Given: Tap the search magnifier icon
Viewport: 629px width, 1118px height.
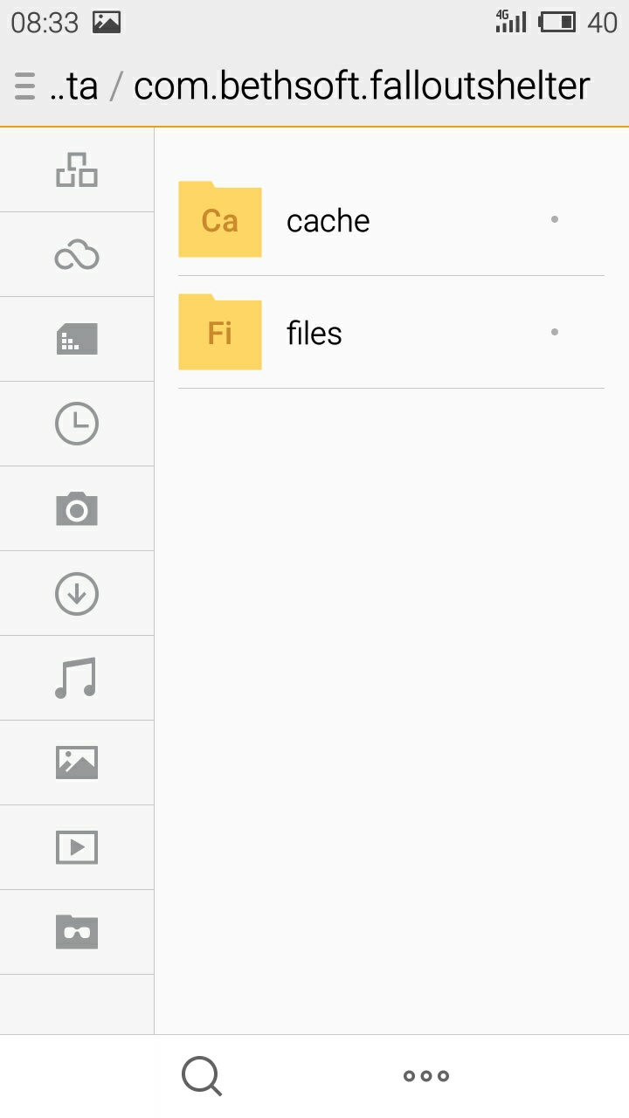Looking at the screenshot, I should [202, 1076].
